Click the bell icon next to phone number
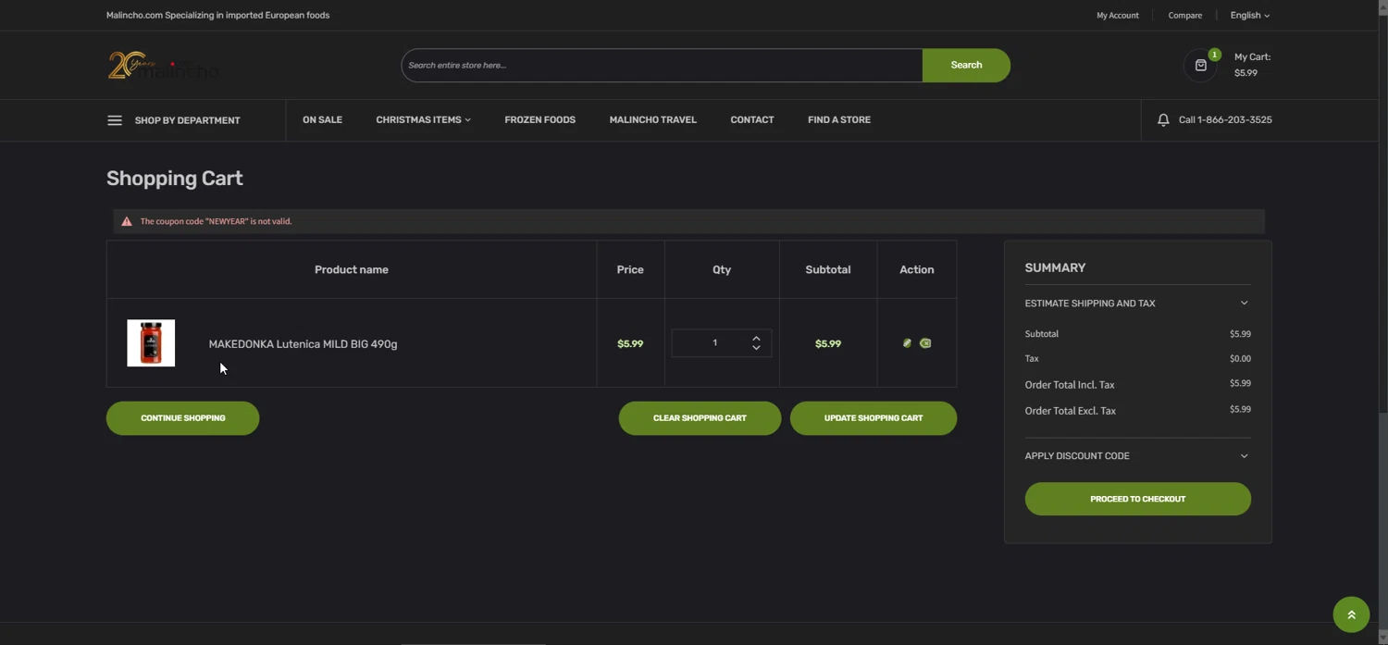This screenshot has height=645, width=1388. point(1163,119)
